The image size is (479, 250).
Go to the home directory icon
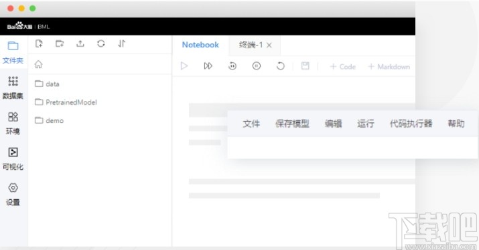38,64
